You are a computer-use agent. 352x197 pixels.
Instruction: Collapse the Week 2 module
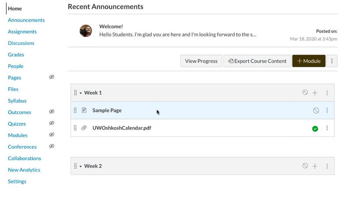pos(81,166)
